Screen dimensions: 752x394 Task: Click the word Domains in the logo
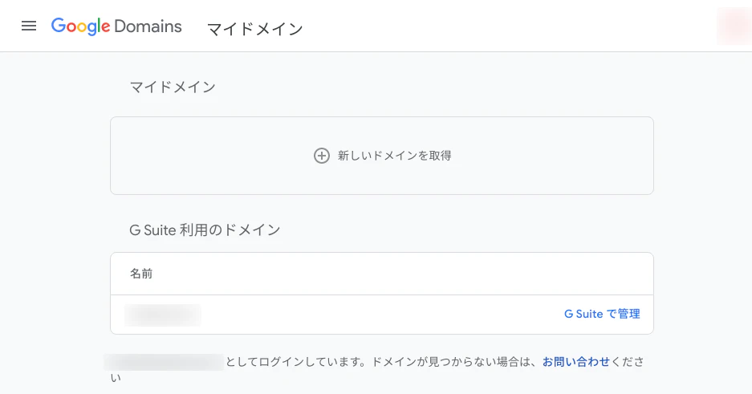click(x=148, y=26)
